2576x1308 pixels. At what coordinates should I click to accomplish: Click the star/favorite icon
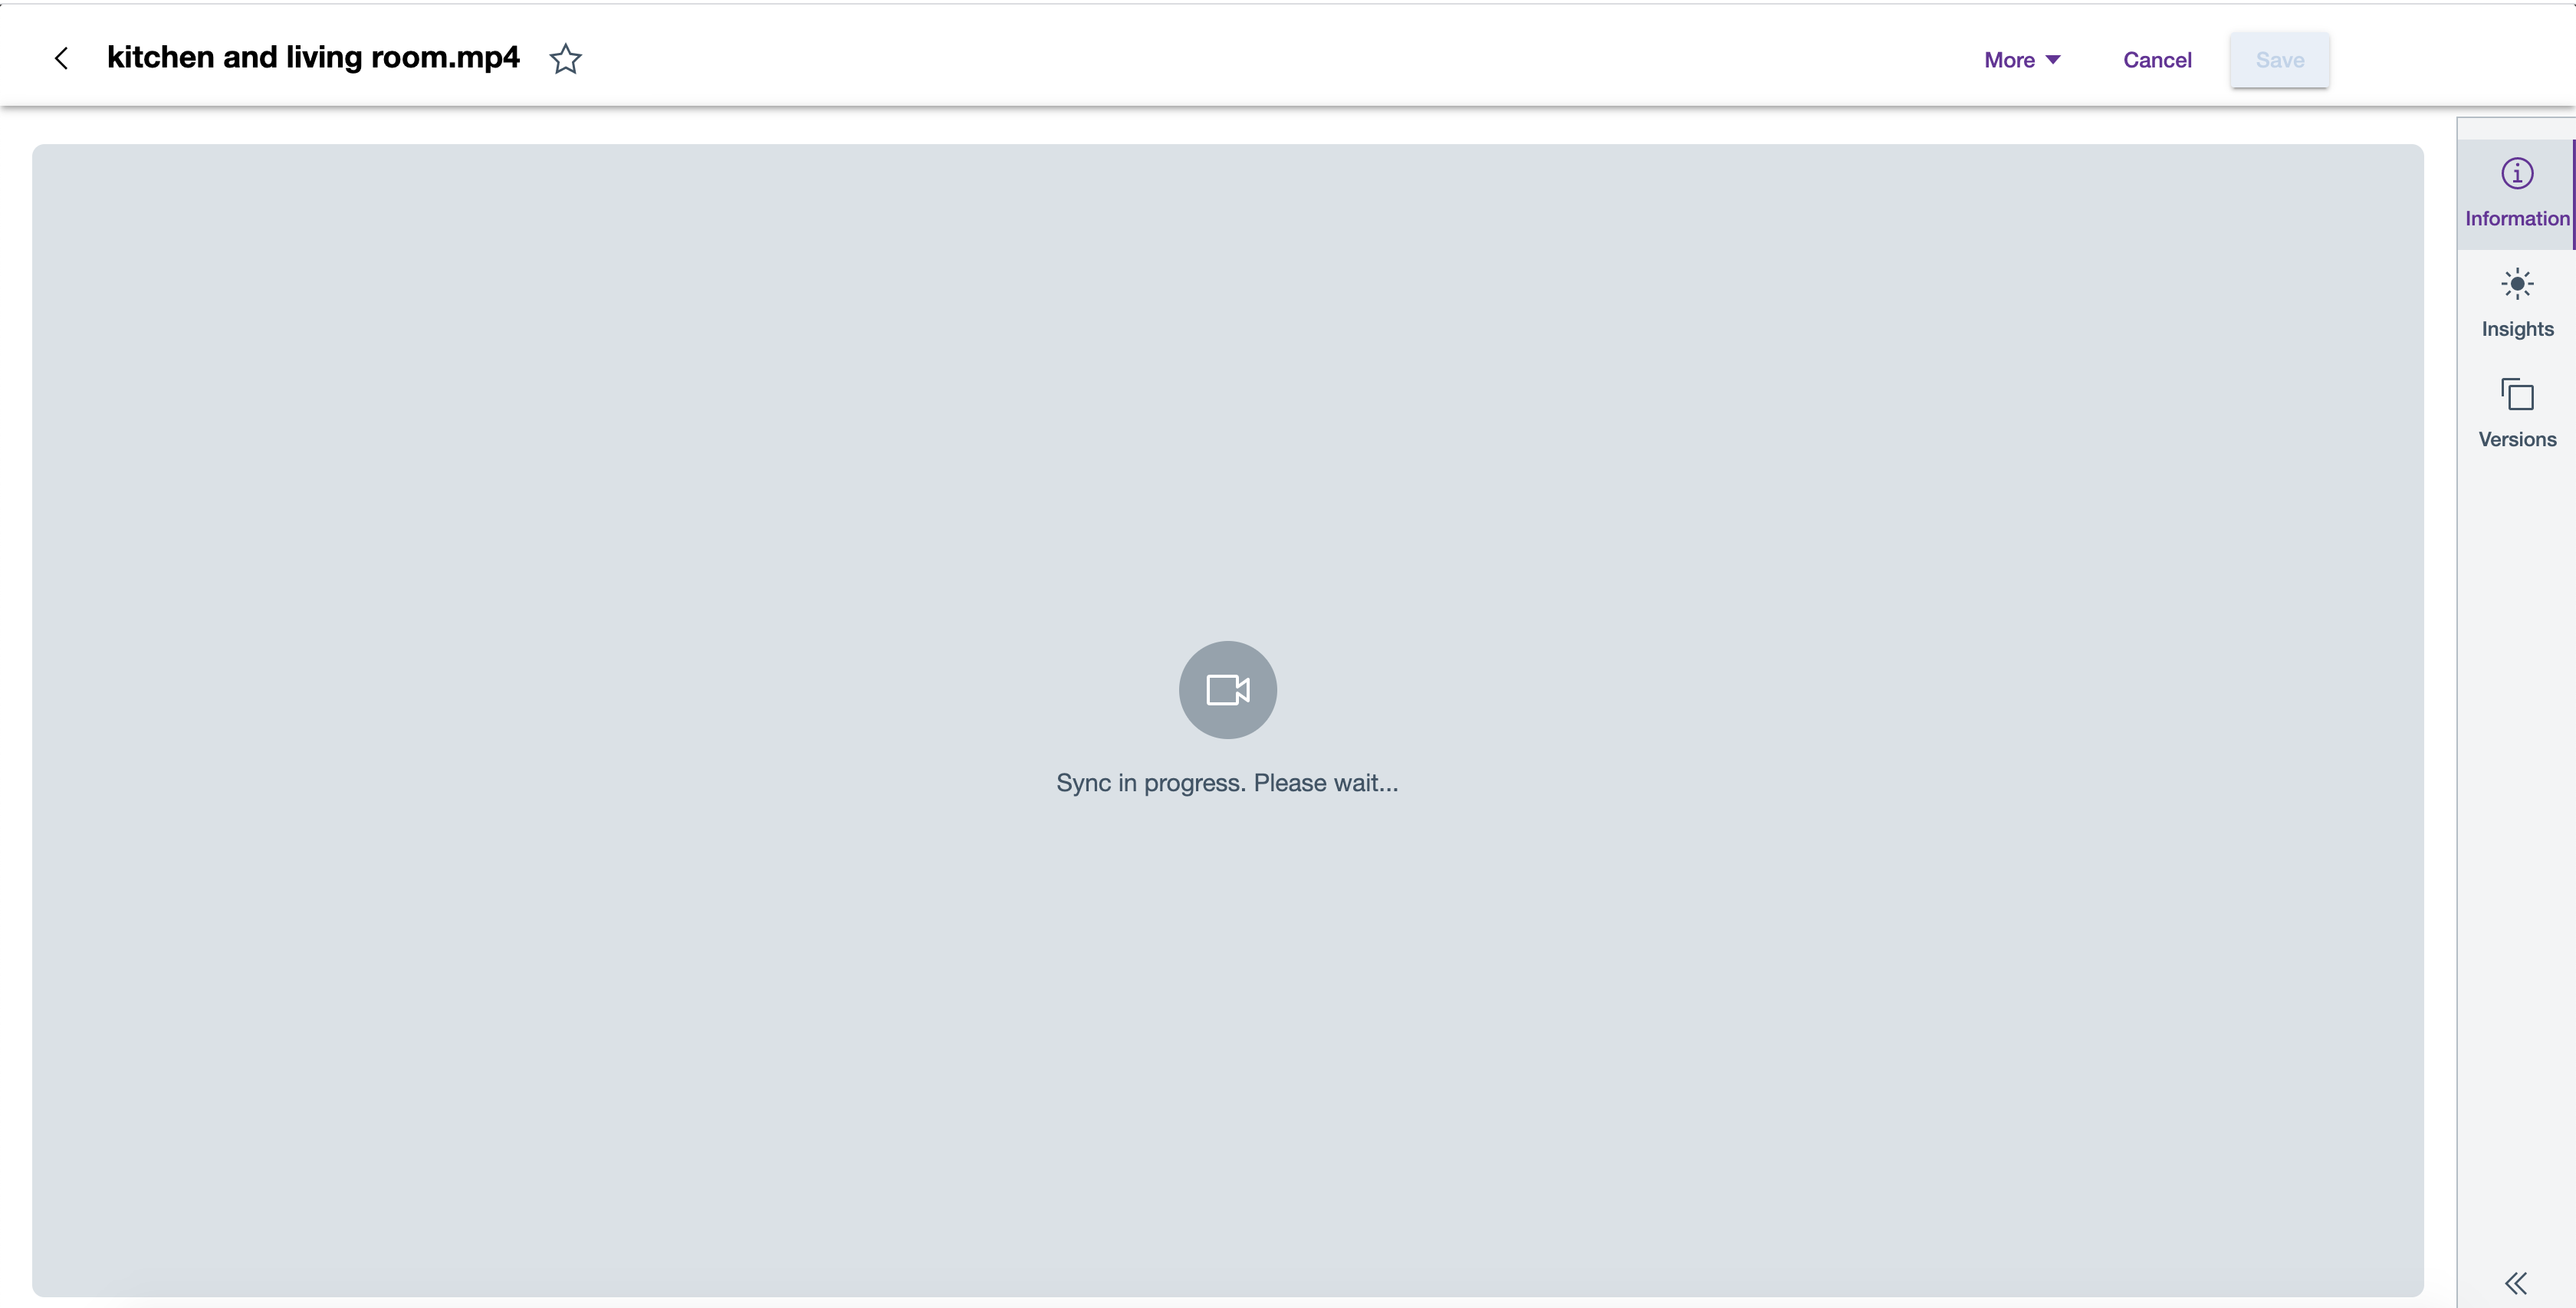point(565,58)
